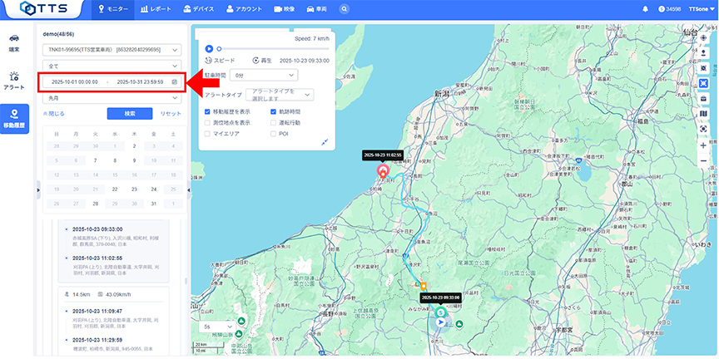
Task: Click the 検索 search button
Action: point(129,113)
